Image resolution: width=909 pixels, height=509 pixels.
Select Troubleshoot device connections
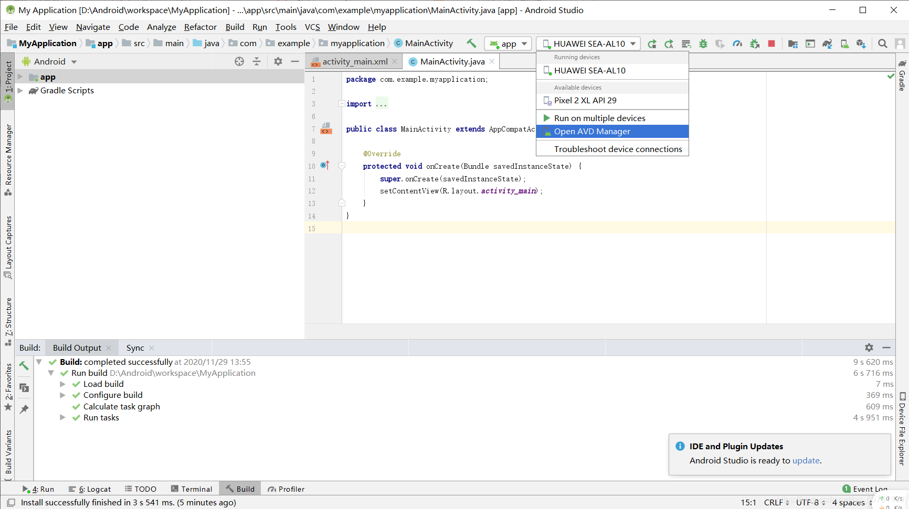click(612, 149)
